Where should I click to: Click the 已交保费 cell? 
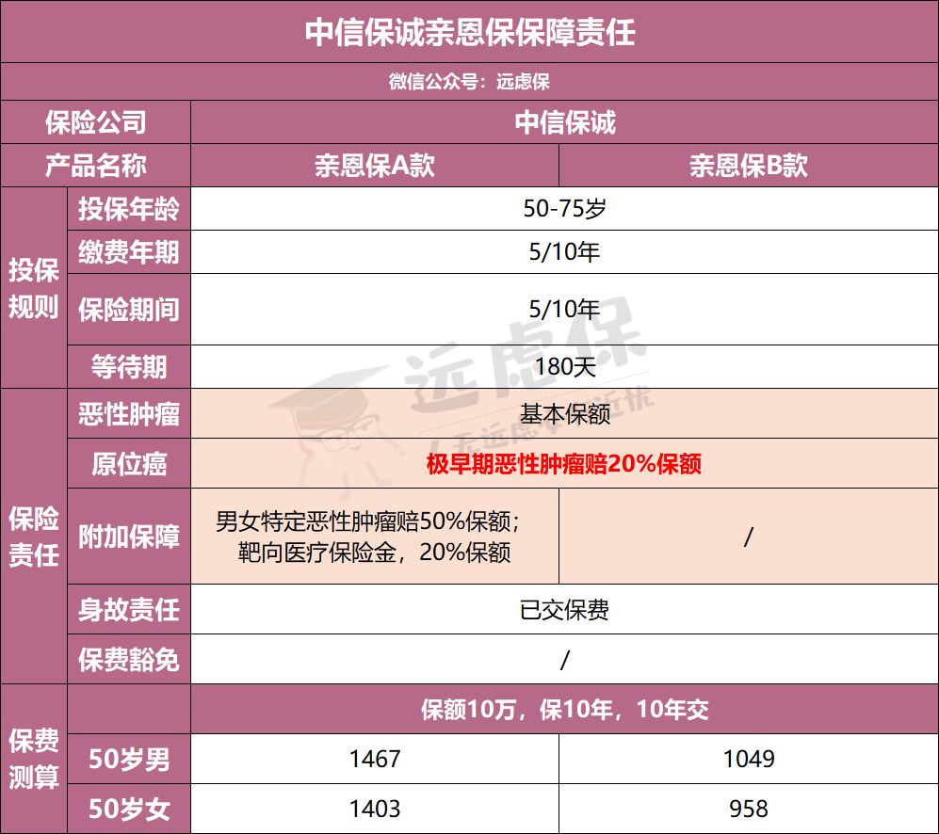(564, 610)
